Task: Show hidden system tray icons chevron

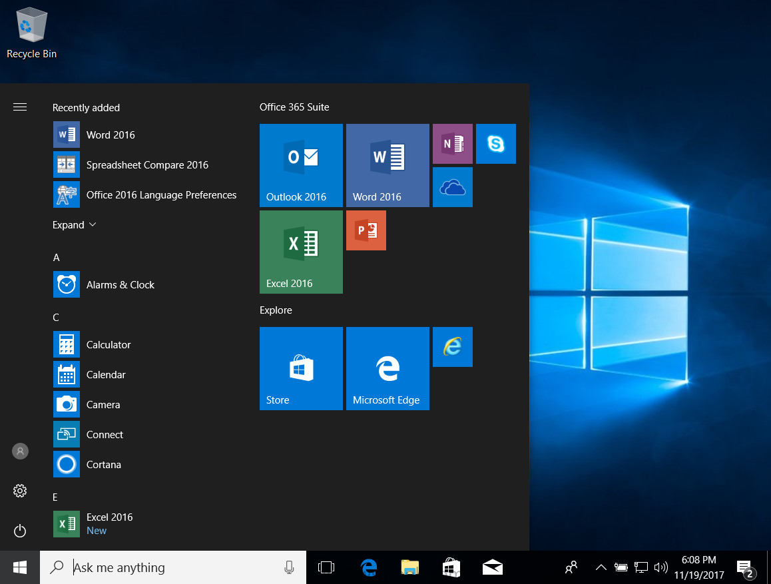Action: 601,567
